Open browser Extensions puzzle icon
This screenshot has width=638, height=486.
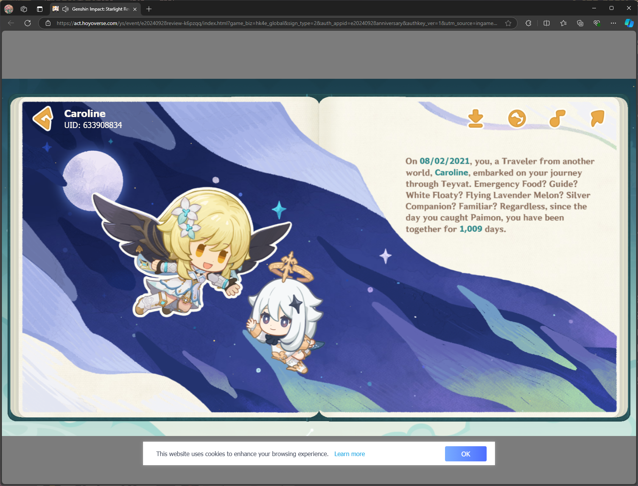(529, 23)
